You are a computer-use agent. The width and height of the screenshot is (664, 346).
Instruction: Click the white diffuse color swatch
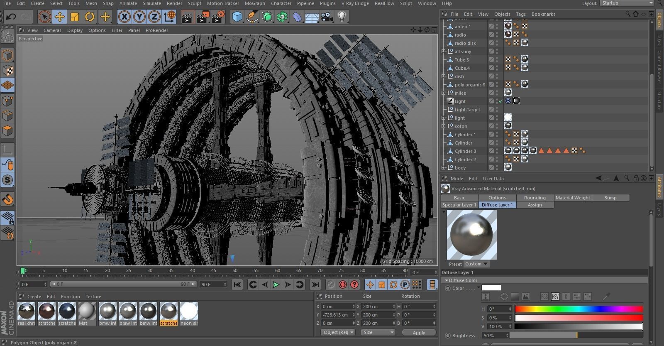point(491,288)
